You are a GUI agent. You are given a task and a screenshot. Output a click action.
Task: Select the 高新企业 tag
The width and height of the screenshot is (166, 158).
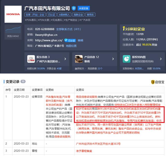tap(78, 15)
